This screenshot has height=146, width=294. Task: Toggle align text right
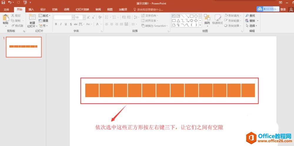tap(116, 24)
